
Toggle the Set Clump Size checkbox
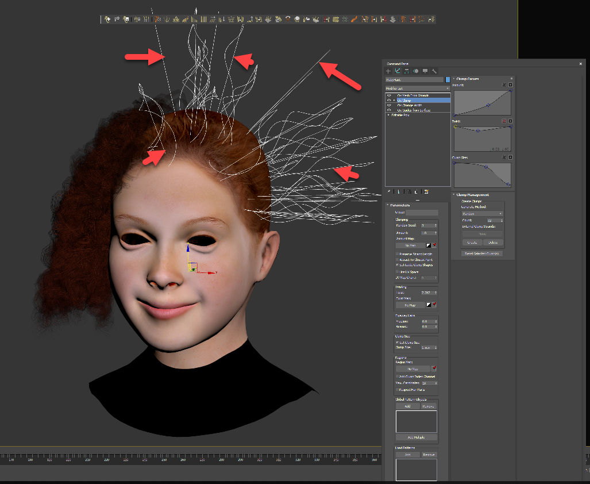click(x=397, y=342)
